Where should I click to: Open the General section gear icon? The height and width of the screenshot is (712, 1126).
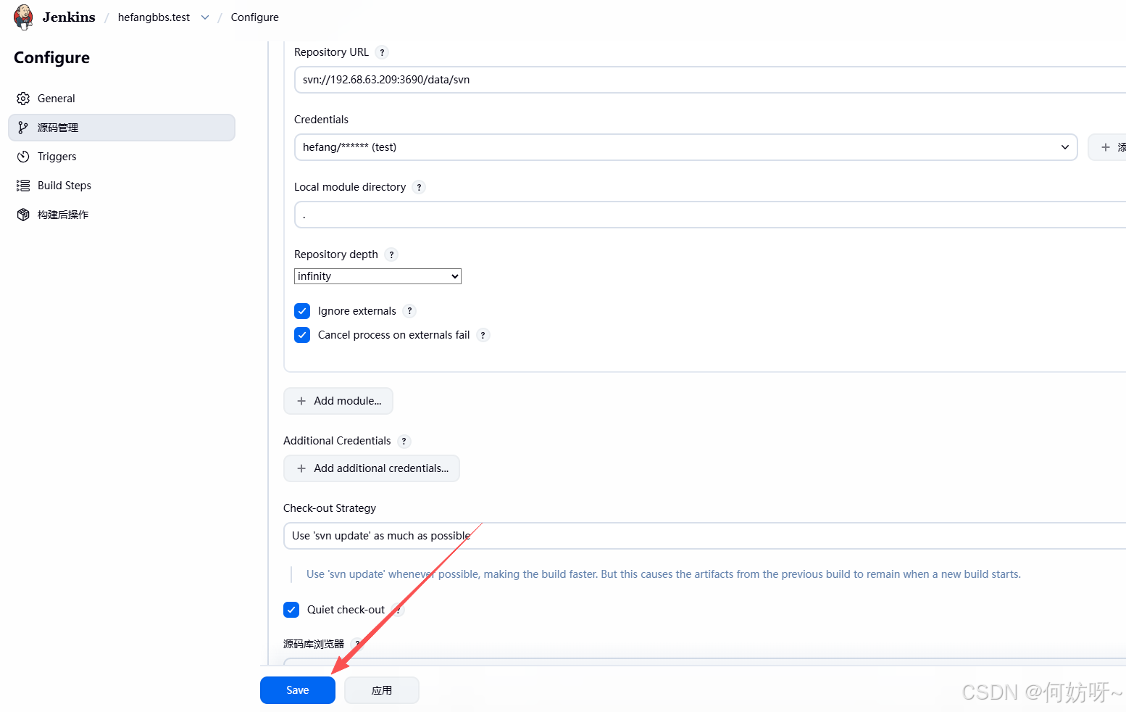[x=23, y=99]
